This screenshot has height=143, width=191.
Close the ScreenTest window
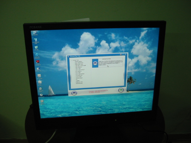pyautogui.click(x=125, y=54)
